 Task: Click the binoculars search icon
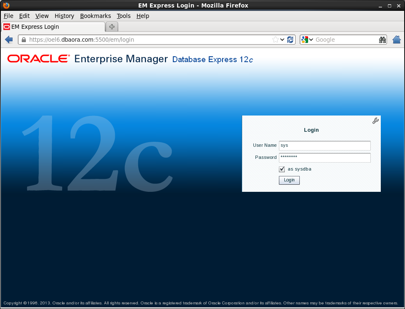tap(382, 40)
